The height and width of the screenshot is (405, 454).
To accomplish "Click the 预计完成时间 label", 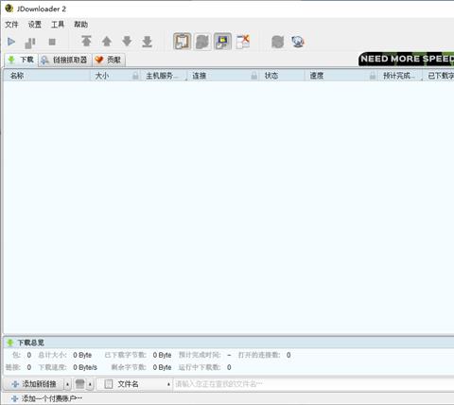I will click(x=200, y=355).
